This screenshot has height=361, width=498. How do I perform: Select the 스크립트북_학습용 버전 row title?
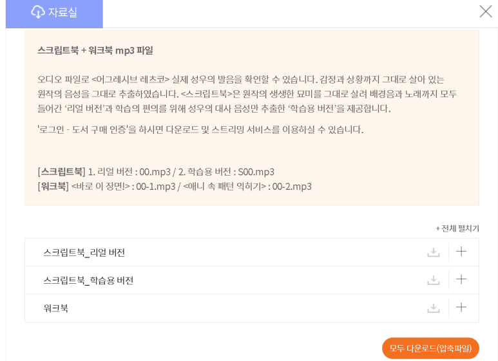(x=89, y=281)
